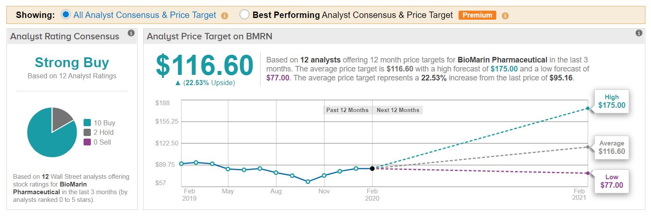Click the orange Premium badge
Image resolution: width=651 pixels, height=216 pixels.
pos(477,15)
